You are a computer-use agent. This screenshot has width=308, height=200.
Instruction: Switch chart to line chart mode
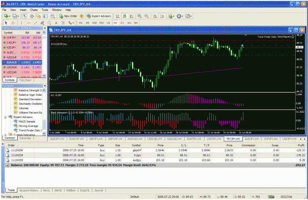coord(132,16)
